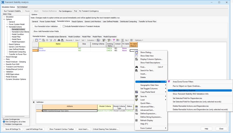Image resolution: width=233 pixels, height=133 pixels.
Task: Close the Definition panel with the X icon
Action: coord(34,102)
